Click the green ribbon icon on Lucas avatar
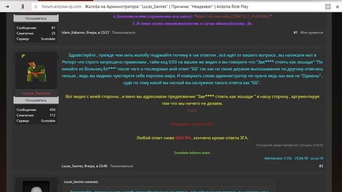The width and height of the screenshot is (342, 192). coord(24,56)
